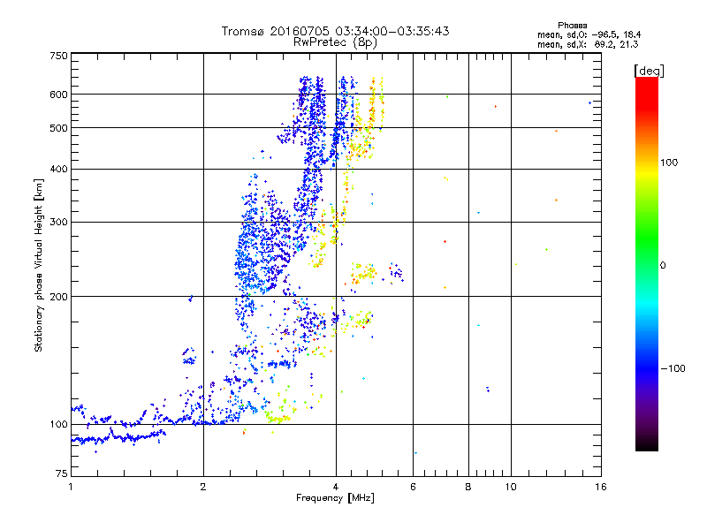Click the 'RwPretec (8p)' subtitle
Viewport: 707px width, 530px height.
click(335, 42)
